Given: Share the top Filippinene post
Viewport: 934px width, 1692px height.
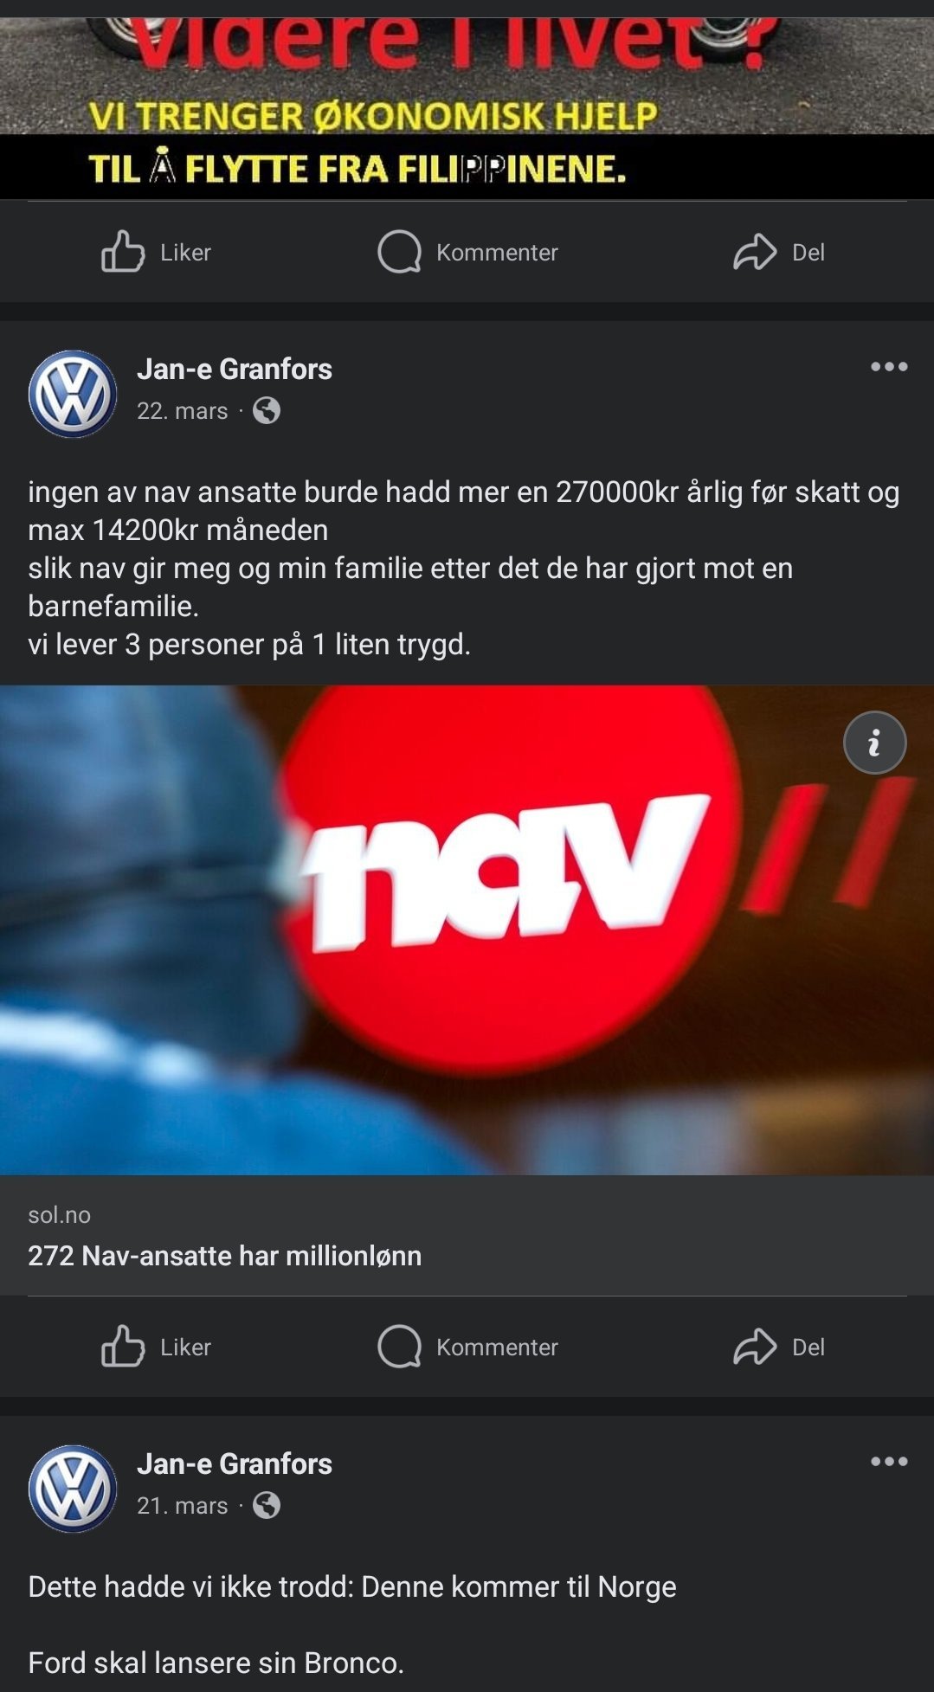Looking at the screenshot, I should pyautogui.click(x=779, y=252).
